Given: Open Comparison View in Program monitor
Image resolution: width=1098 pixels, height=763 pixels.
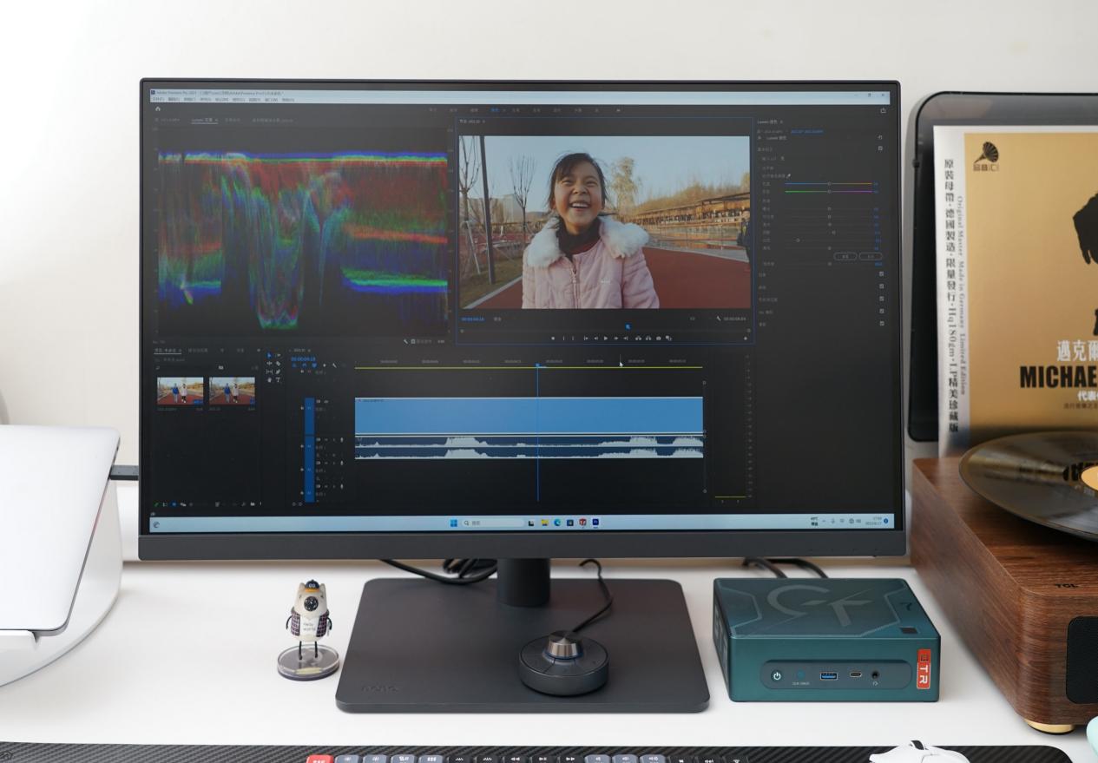Looking at the screenshot, I should click(668, 338).
